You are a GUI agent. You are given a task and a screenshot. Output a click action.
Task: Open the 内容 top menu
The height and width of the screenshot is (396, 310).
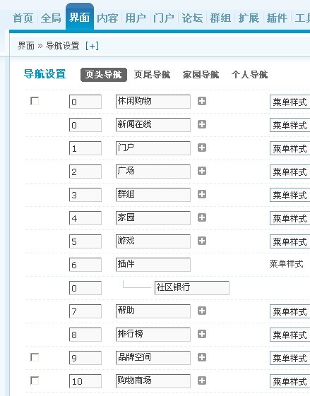pos(107,18)
